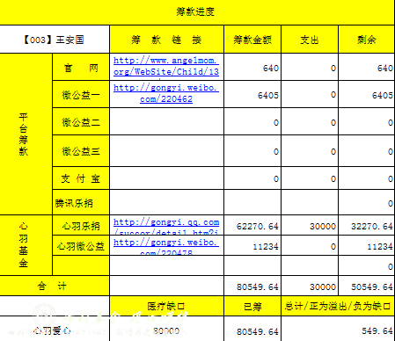Select the 32270.64 cell
This screenshot has width=395, height=341.
click(x=367, y=225)
